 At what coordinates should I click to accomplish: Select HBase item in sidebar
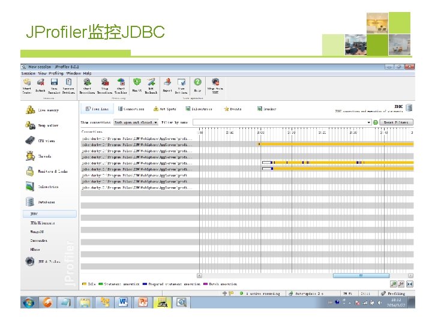click(35, 250)
